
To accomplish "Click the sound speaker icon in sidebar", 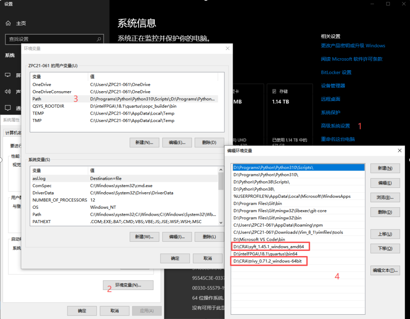I will coord(8,92).
